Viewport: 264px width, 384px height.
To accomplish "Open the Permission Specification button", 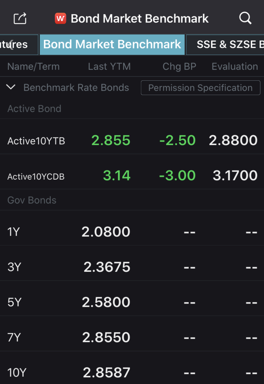I will point(200,88).
